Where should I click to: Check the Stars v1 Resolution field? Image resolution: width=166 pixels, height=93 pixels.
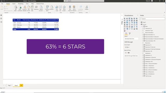pos(143,66)
